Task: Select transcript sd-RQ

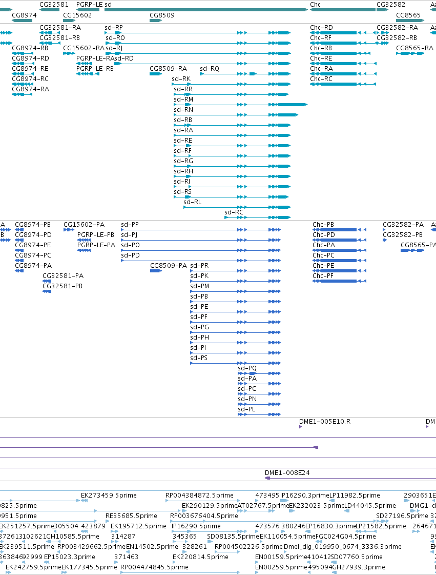Action: click(245, 74)
